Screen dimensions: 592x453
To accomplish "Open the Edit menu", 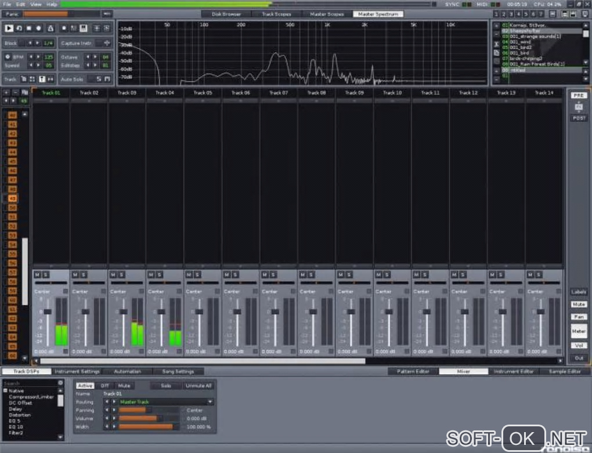I will click(21, 4).
